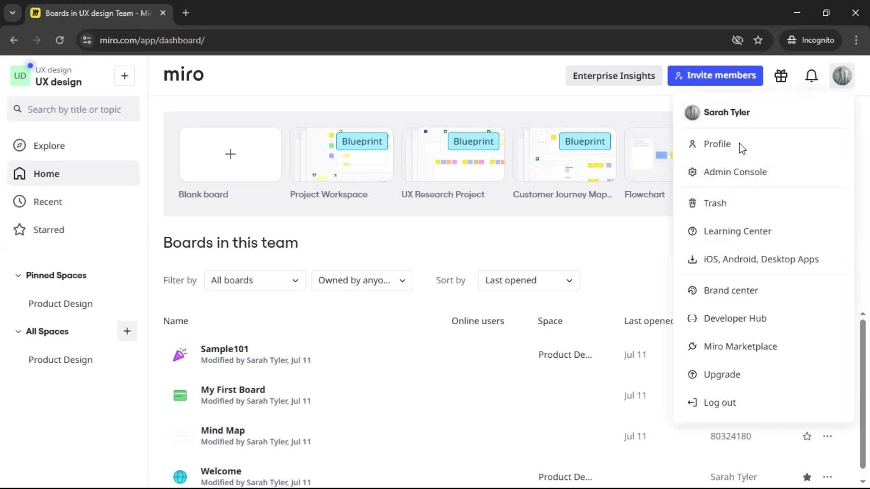
Task: Focus the Search by title or topic field
Action: pos(73,109)
